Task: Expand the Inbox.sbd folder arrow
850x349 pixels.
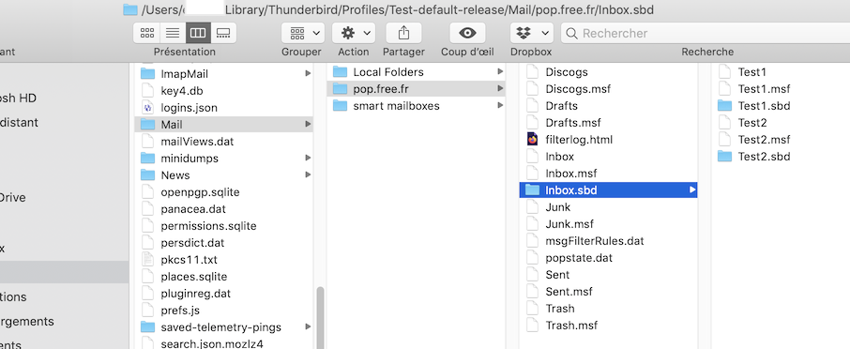Action: (x=692, y=190)
